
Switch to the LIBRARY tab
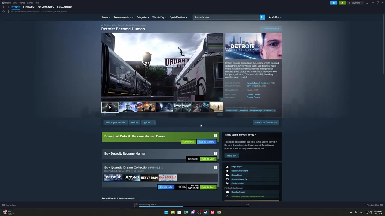(x=29, y=7)
